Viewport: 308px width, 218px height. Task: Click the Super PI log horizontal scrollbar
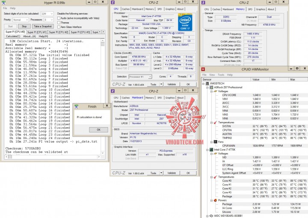pos(53,157)
